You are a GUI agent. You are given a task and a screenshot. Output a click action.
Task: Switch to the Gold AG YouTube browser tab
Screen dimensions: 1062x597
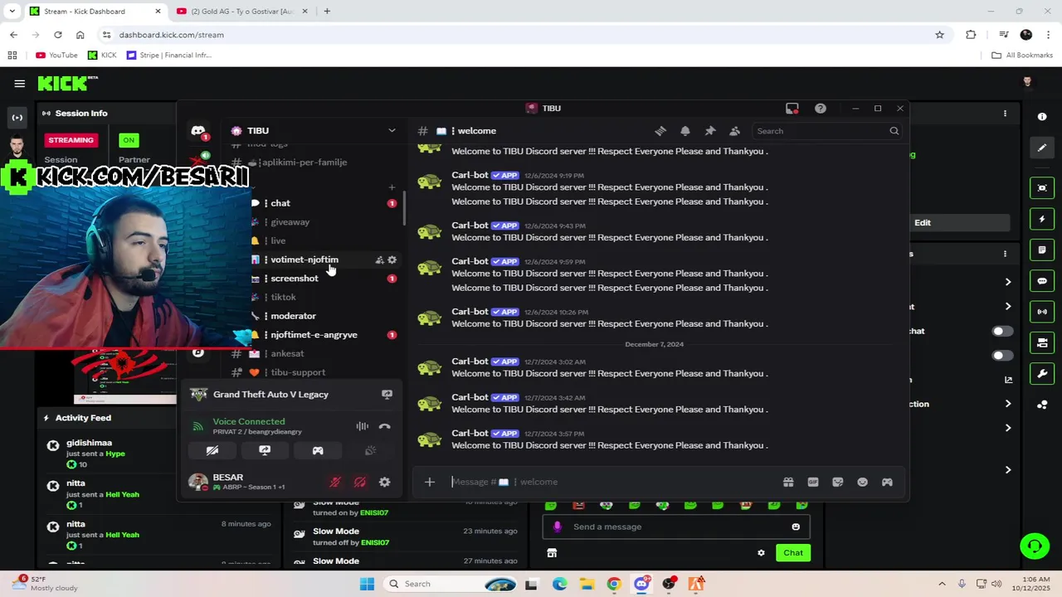pos(242,12)
